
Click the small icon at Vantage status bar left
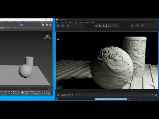(x=57, y=99)
